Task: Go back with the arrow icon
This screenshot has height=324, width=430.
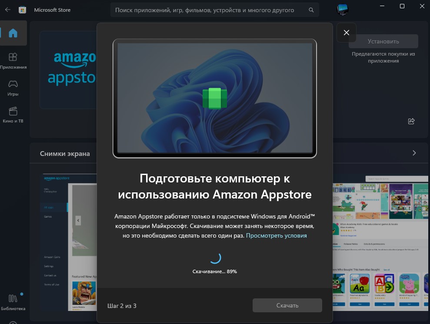Action: coord(8,10)
